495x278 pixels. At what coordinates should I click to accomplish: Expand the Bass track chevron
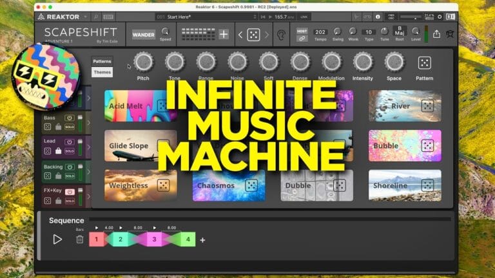tap(89, 123)
